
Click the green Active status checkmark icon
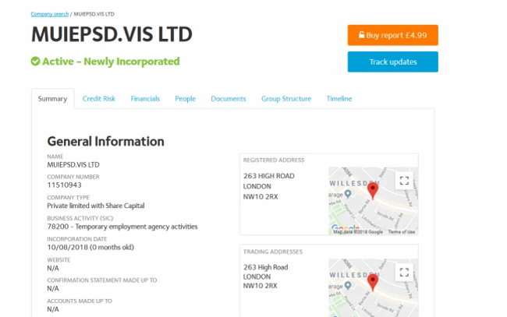click(x=35, y=61)
